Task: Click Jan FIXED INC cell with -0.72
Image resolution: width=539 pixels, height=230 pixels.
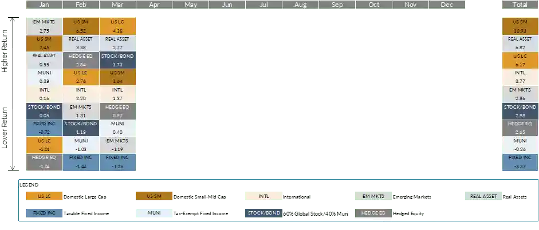Action: point(44,128)
